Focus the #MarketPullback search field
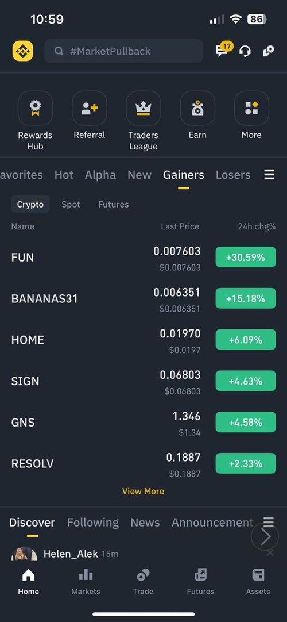Screen dimensions: 287x622 coord(123,51)
